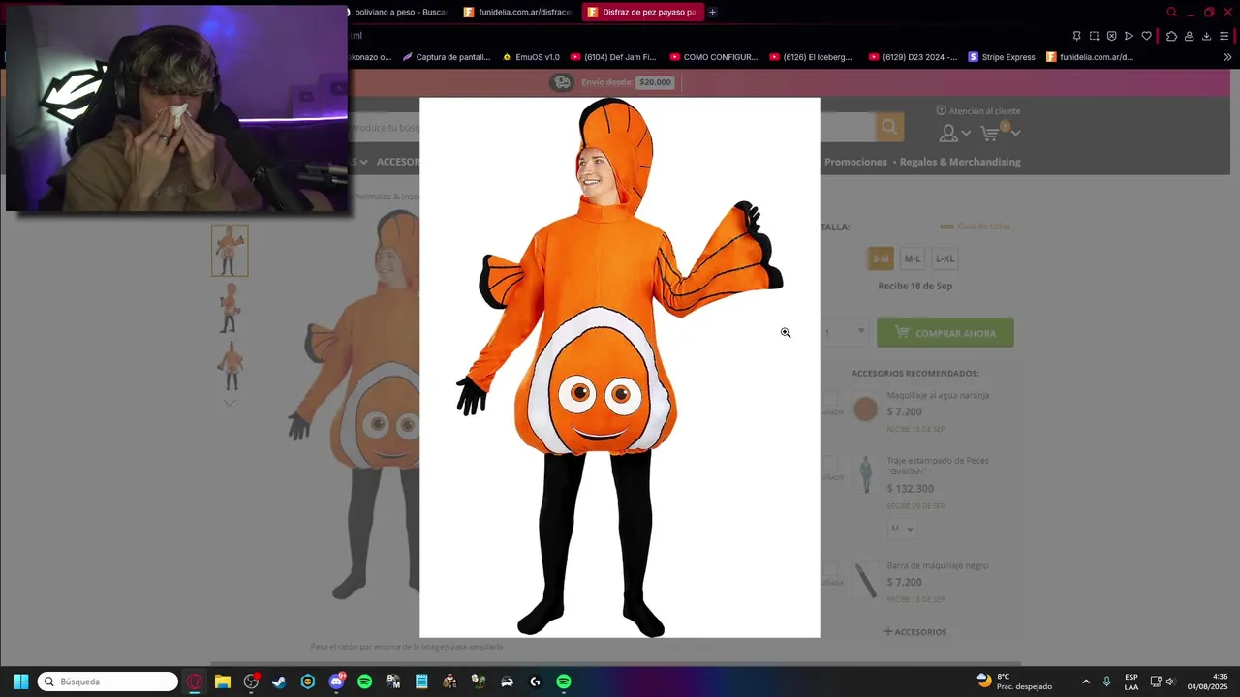Open the EmuOS v1.0 bookmark
This screenshot has width=1240, height=697.
(531, 57)
